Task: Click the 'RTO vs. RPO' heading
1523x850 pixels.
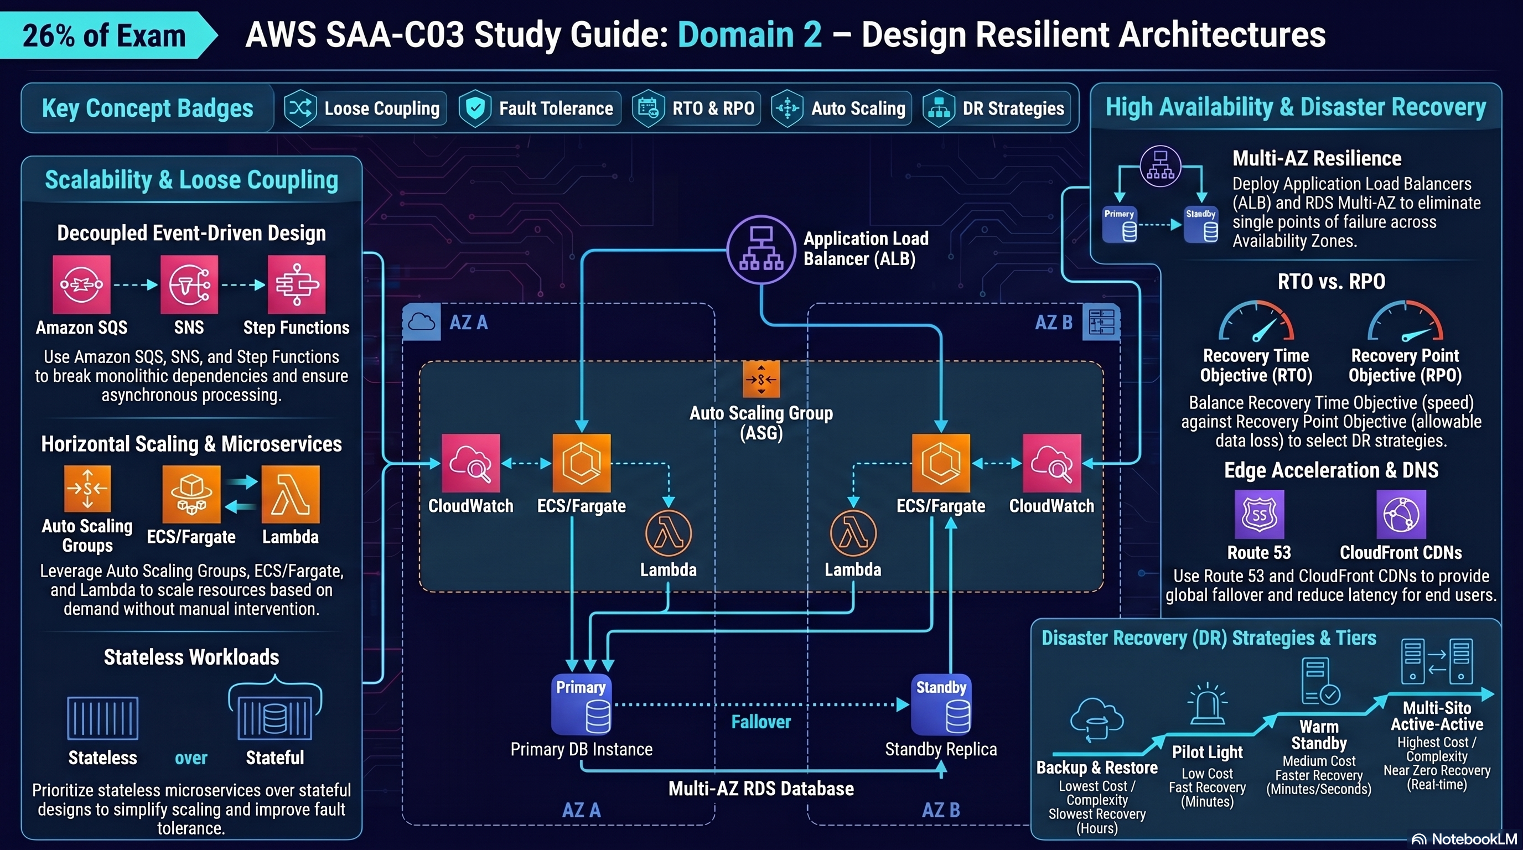Action: [x=1332, y=281]
